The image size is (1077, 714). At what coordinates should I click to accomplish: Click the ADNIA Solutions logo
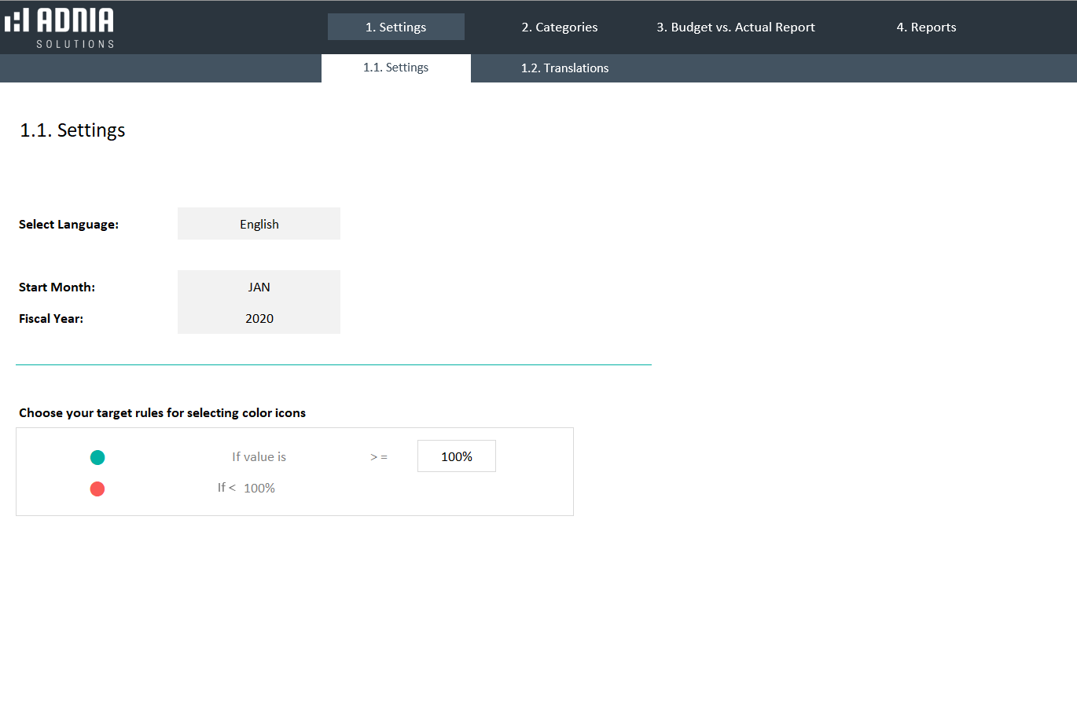coord(60,27)
